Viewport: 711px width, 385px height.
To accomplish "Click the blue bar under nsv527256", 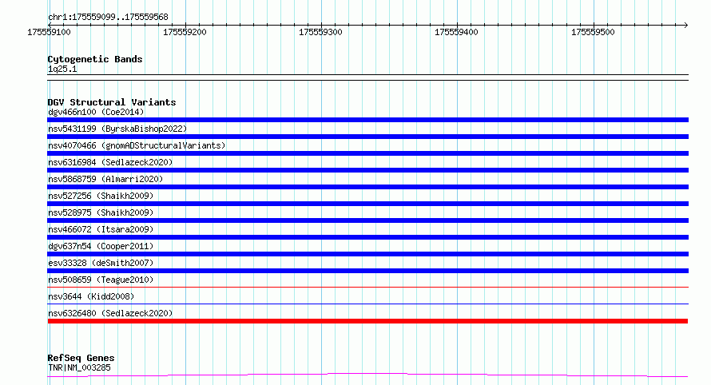I will (367, 204).
